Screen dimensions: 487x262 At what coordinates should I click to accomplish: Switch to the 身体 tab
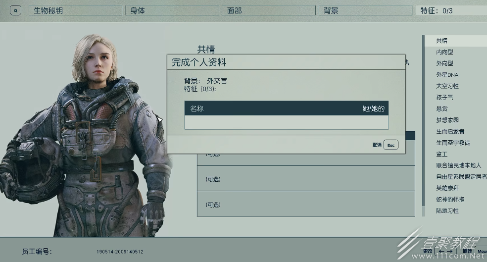pyautogui.click(x=172, y=10)
